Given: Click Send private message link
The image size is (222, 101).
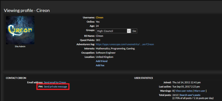Looking at the screenshot, I should (56, 87).
